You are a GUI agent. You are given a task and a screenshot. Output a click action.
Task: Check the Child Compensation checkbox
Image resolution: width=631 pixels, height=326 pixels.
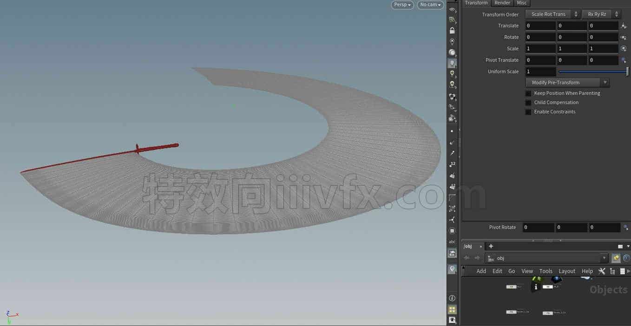click(x=528, y=103)
